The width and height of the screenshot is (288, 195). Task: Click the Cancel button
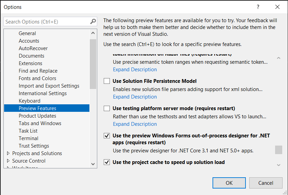pyautogui.click(x=266, y=183)
